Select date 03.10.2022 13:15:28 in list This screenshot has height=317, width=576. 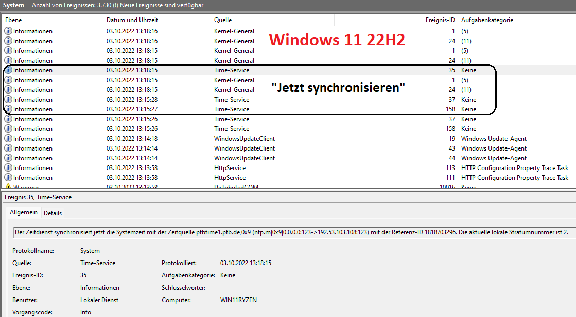pos(132,99)
